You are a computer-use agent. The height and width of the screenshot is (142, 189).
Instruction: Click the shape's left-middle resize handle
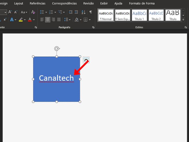[33, 79]
